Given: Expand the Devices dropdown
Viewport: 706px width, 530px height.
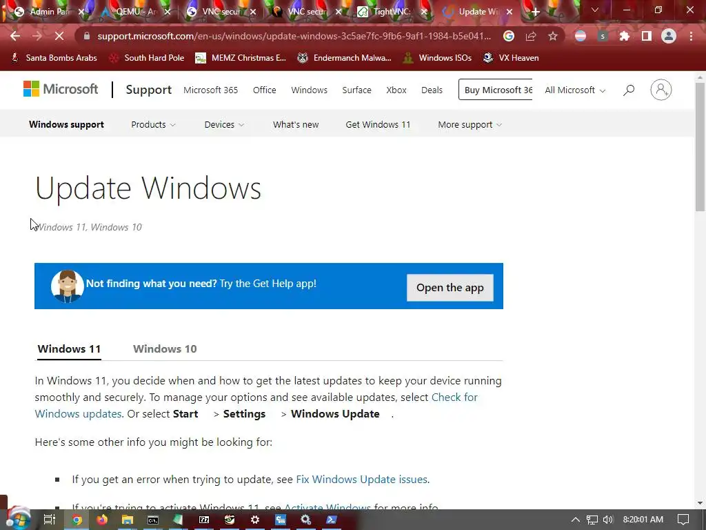Looking at the screenshot, I should point(224,125).
